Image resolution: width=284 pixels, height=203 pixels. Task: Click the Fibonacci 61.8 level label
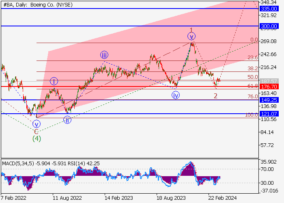[253, 86]
